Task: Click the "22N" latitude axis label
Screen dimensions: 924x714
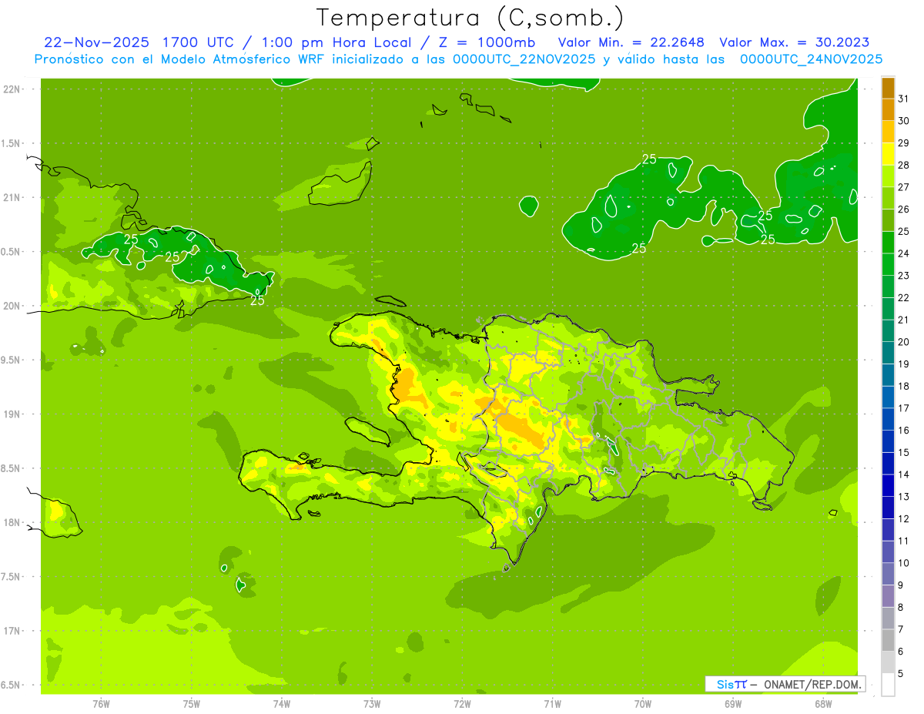Action: (12, 89)
